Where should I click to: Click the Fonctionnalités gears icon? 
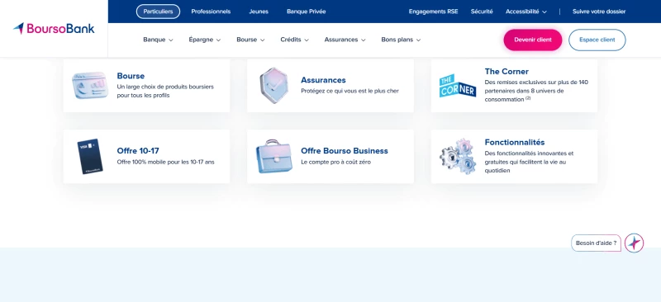(x=458, y=156)
